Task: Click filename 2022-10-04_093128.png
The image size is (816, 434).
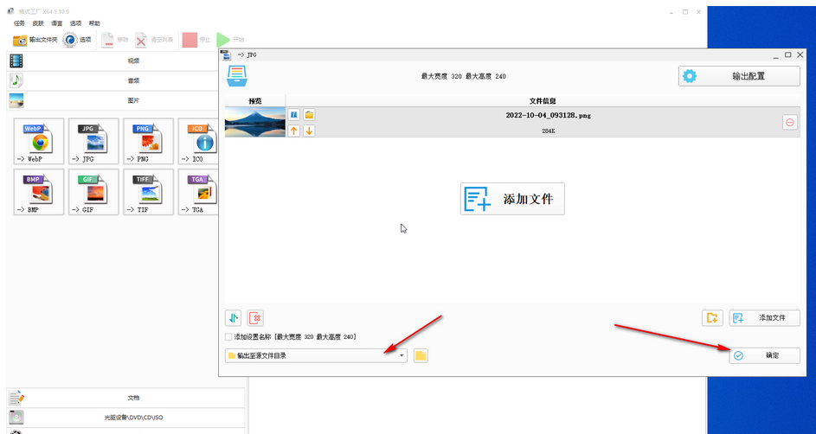Action: (548, 115)
